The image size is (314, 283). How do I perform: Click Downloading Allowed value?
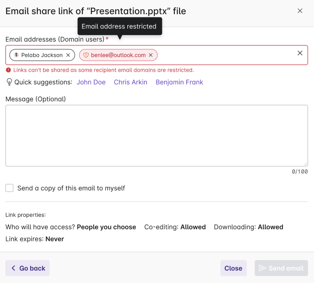coord(271,227)
